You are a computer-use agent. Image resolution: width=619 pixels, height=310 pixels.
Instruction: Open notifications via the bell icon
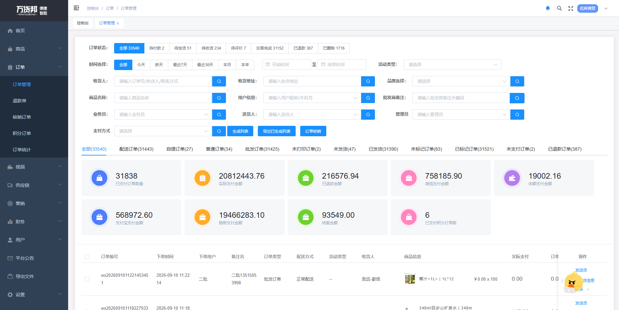(x=548, y=8)
